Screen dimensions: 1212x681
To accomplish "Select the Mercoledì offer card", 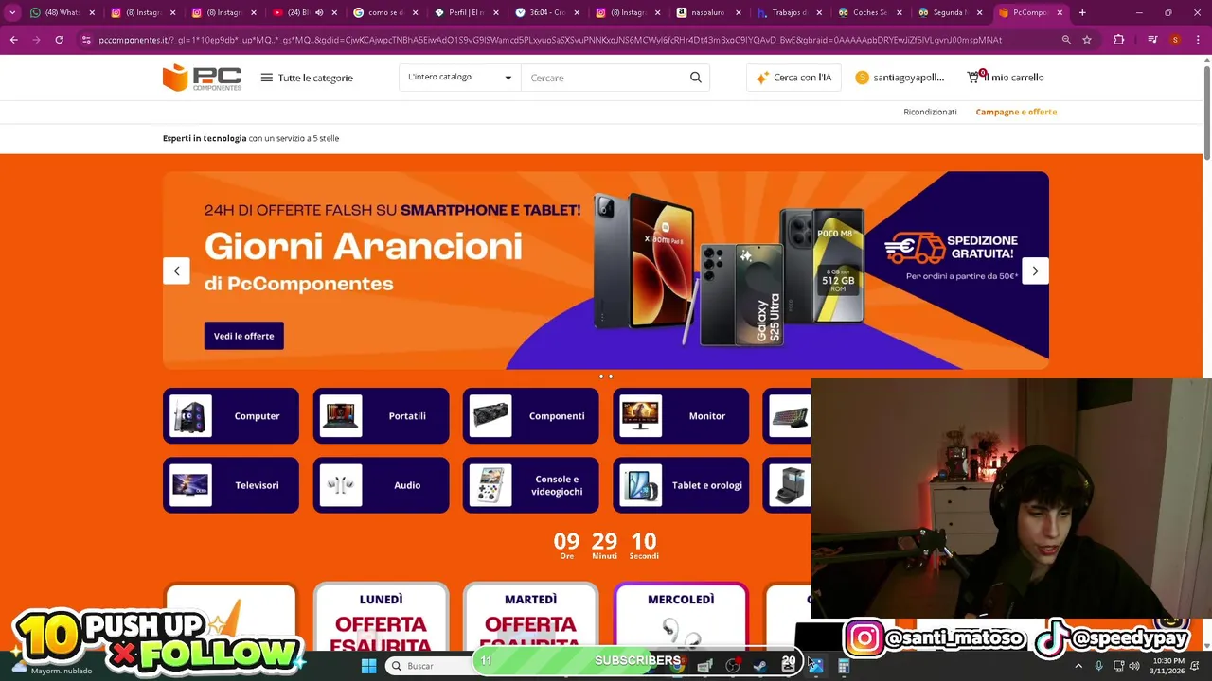I will coord(681,617).
